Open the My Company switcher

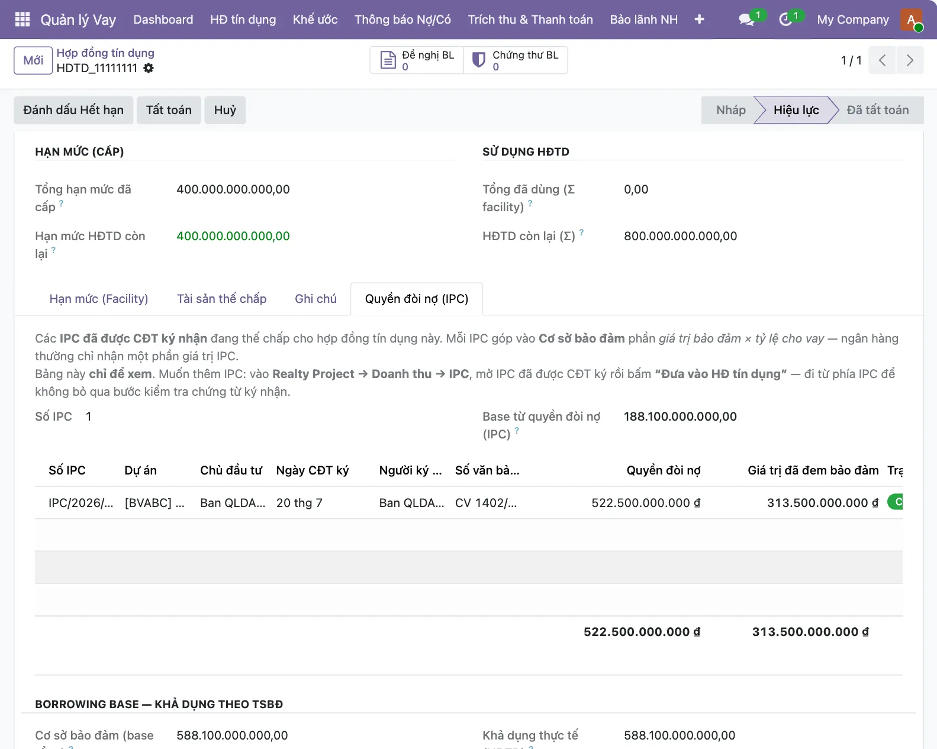point(852,20)
